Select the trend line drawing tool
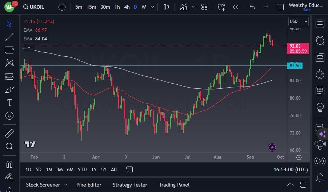 (x=9, y=37)
